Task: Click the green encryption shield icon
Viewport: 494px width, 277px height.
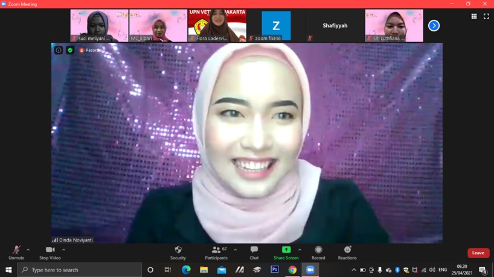Action: coord(70,50)
